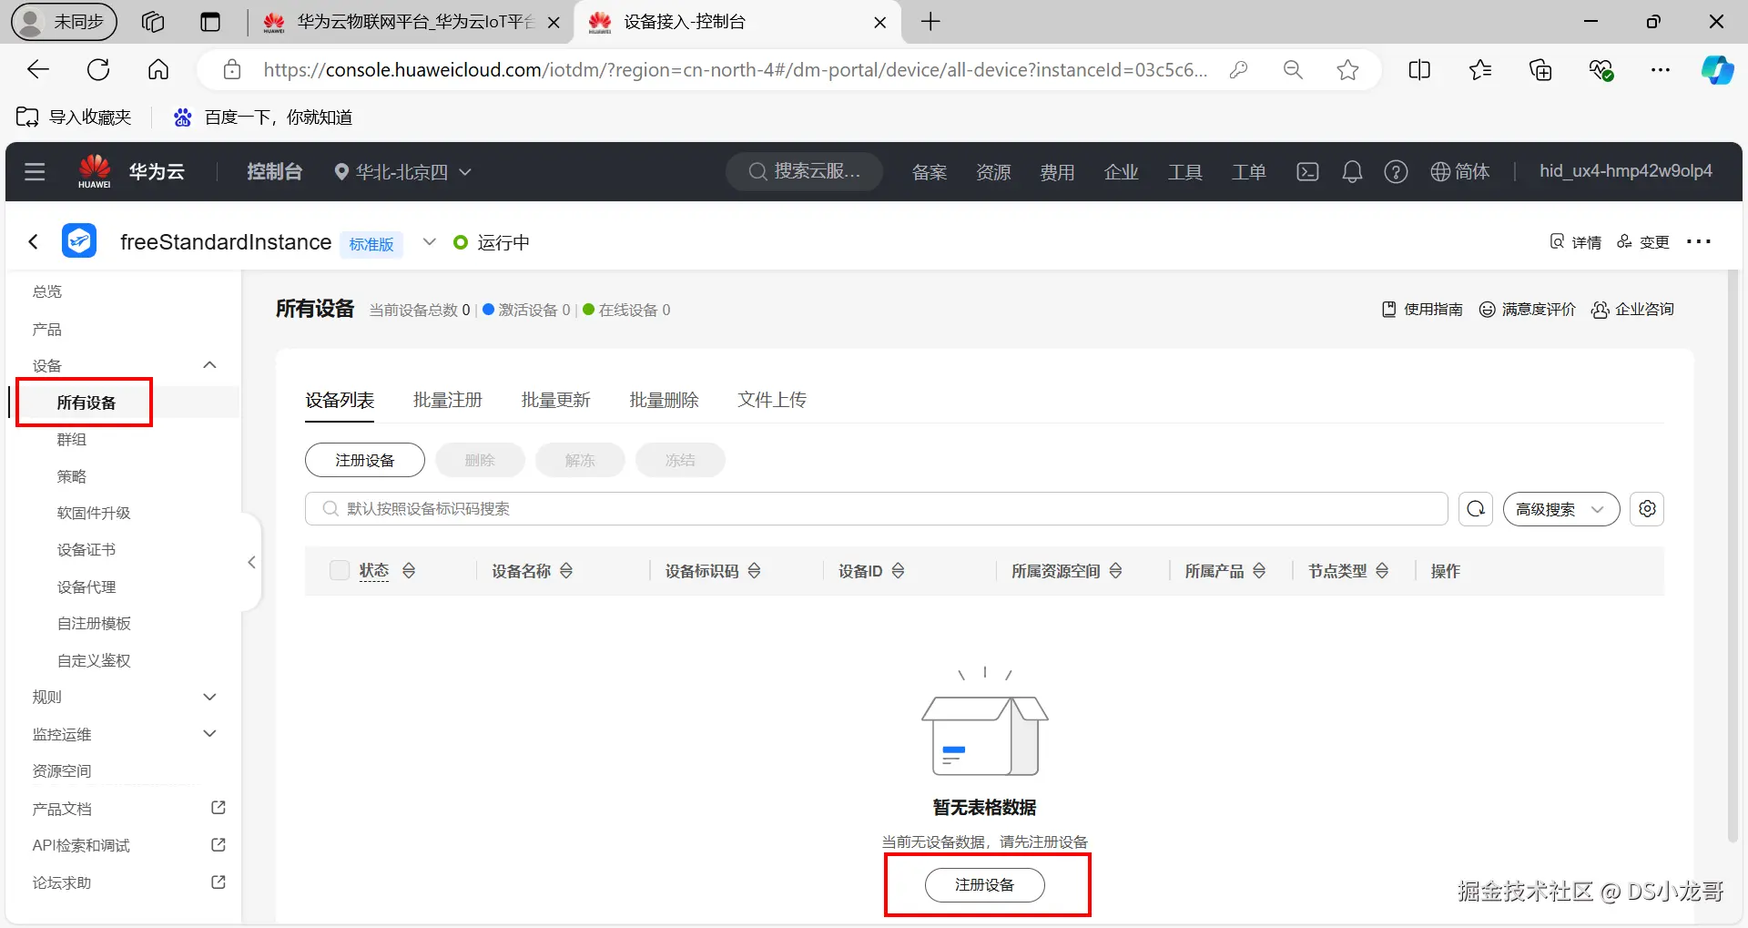Switch to the 批量注册 tab
This screenshot has height=928, width=1748.
coord(447,400)
